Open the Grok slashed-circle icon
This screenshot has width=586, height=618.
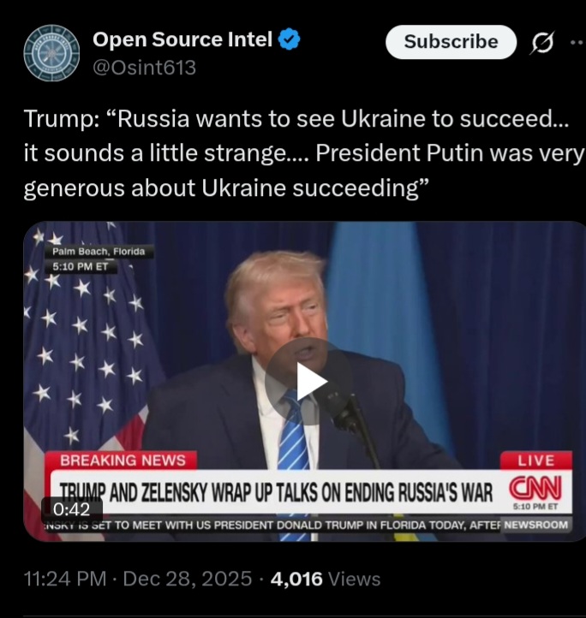pos(542,42)
